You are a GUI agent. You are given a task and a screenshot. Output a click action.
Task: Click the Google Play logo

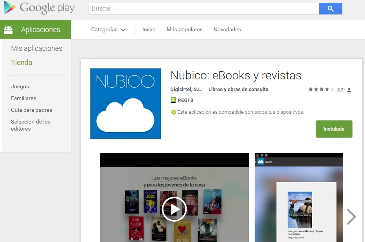(38, 8)
